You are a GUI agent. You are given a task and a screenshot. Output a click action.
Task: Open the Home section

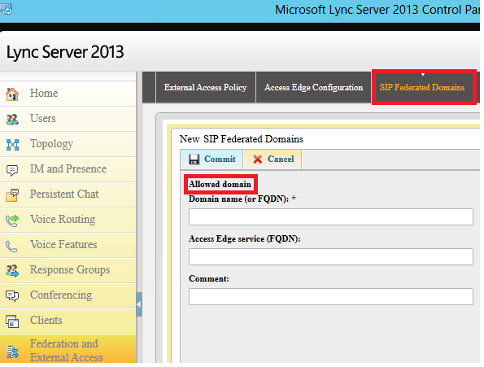tap(68, 94)
